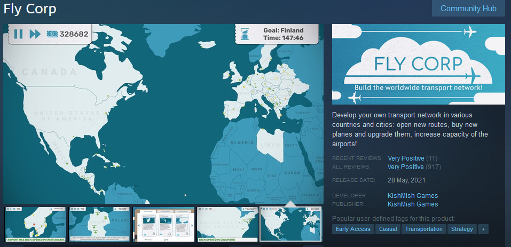Open the Community Hub
Image resolution: width=511 pixels, height=247 pixels.
click(x=468, y=9)
